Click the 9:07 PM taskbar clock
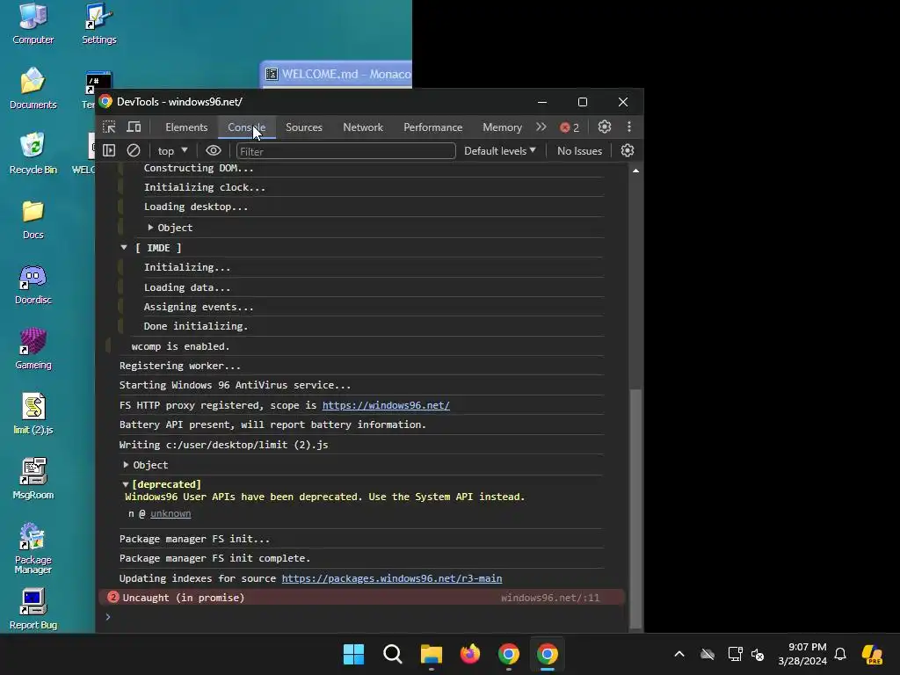 (x=802, y=654)
